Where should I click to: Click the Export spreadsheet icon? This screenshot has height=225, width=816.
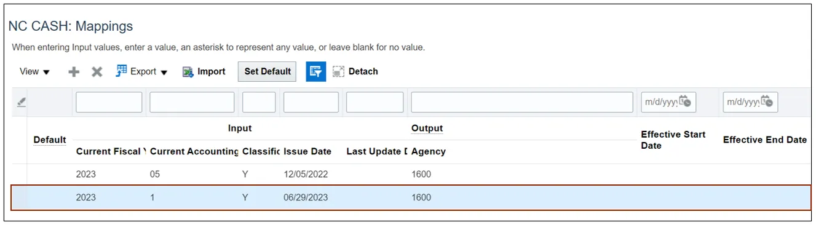pos(121,71)
